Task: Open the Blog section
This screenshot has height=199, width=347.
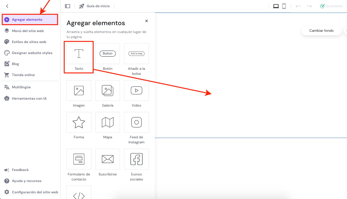Action: point(15,64)
